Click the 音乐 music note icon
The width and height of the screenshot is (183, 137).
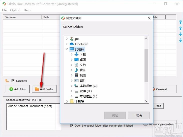pos(76,70)
